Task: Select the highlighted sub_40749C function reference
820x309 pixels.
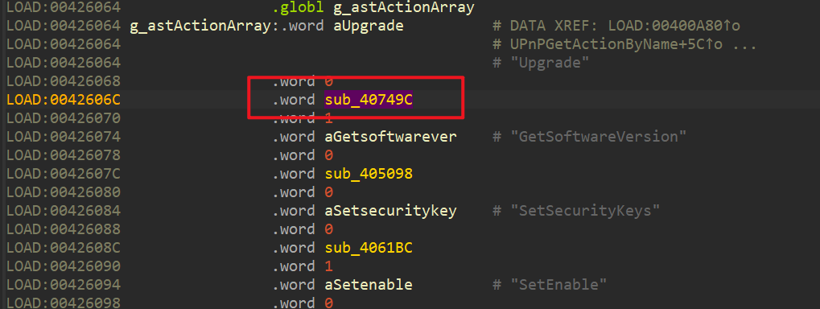Action: [369, 99]
